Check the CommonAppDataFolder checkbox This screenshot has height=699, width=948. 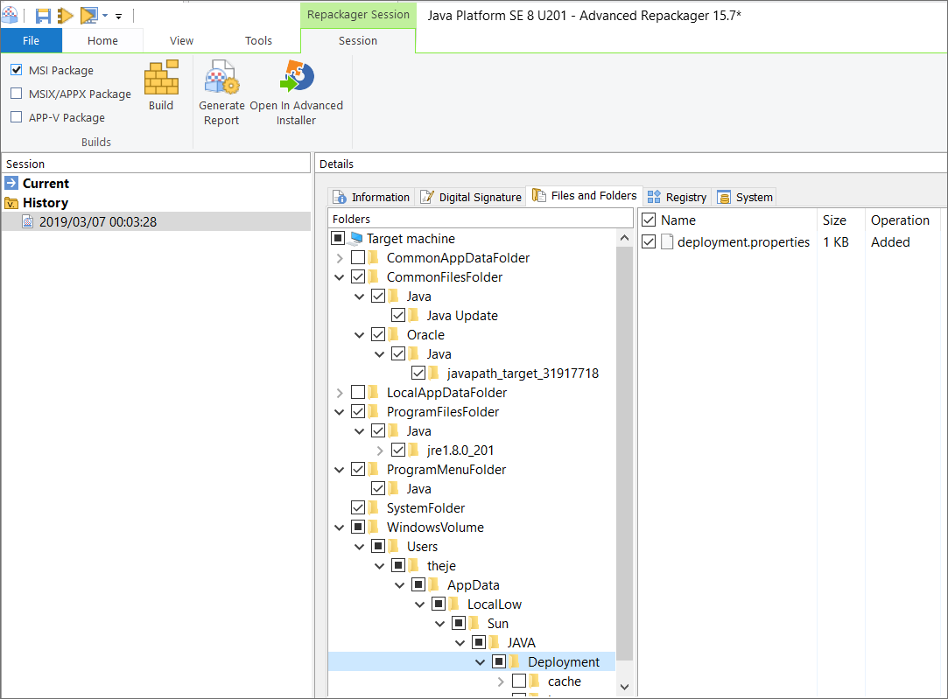pyautogui.click(x=358, y=258)
